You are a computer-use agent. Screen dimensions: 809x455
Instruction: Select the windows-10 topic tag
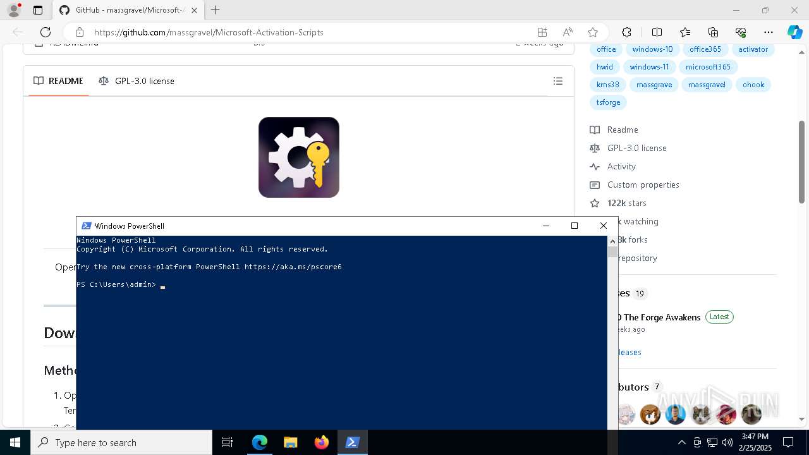pyautogui.click(x=652, y=49)
